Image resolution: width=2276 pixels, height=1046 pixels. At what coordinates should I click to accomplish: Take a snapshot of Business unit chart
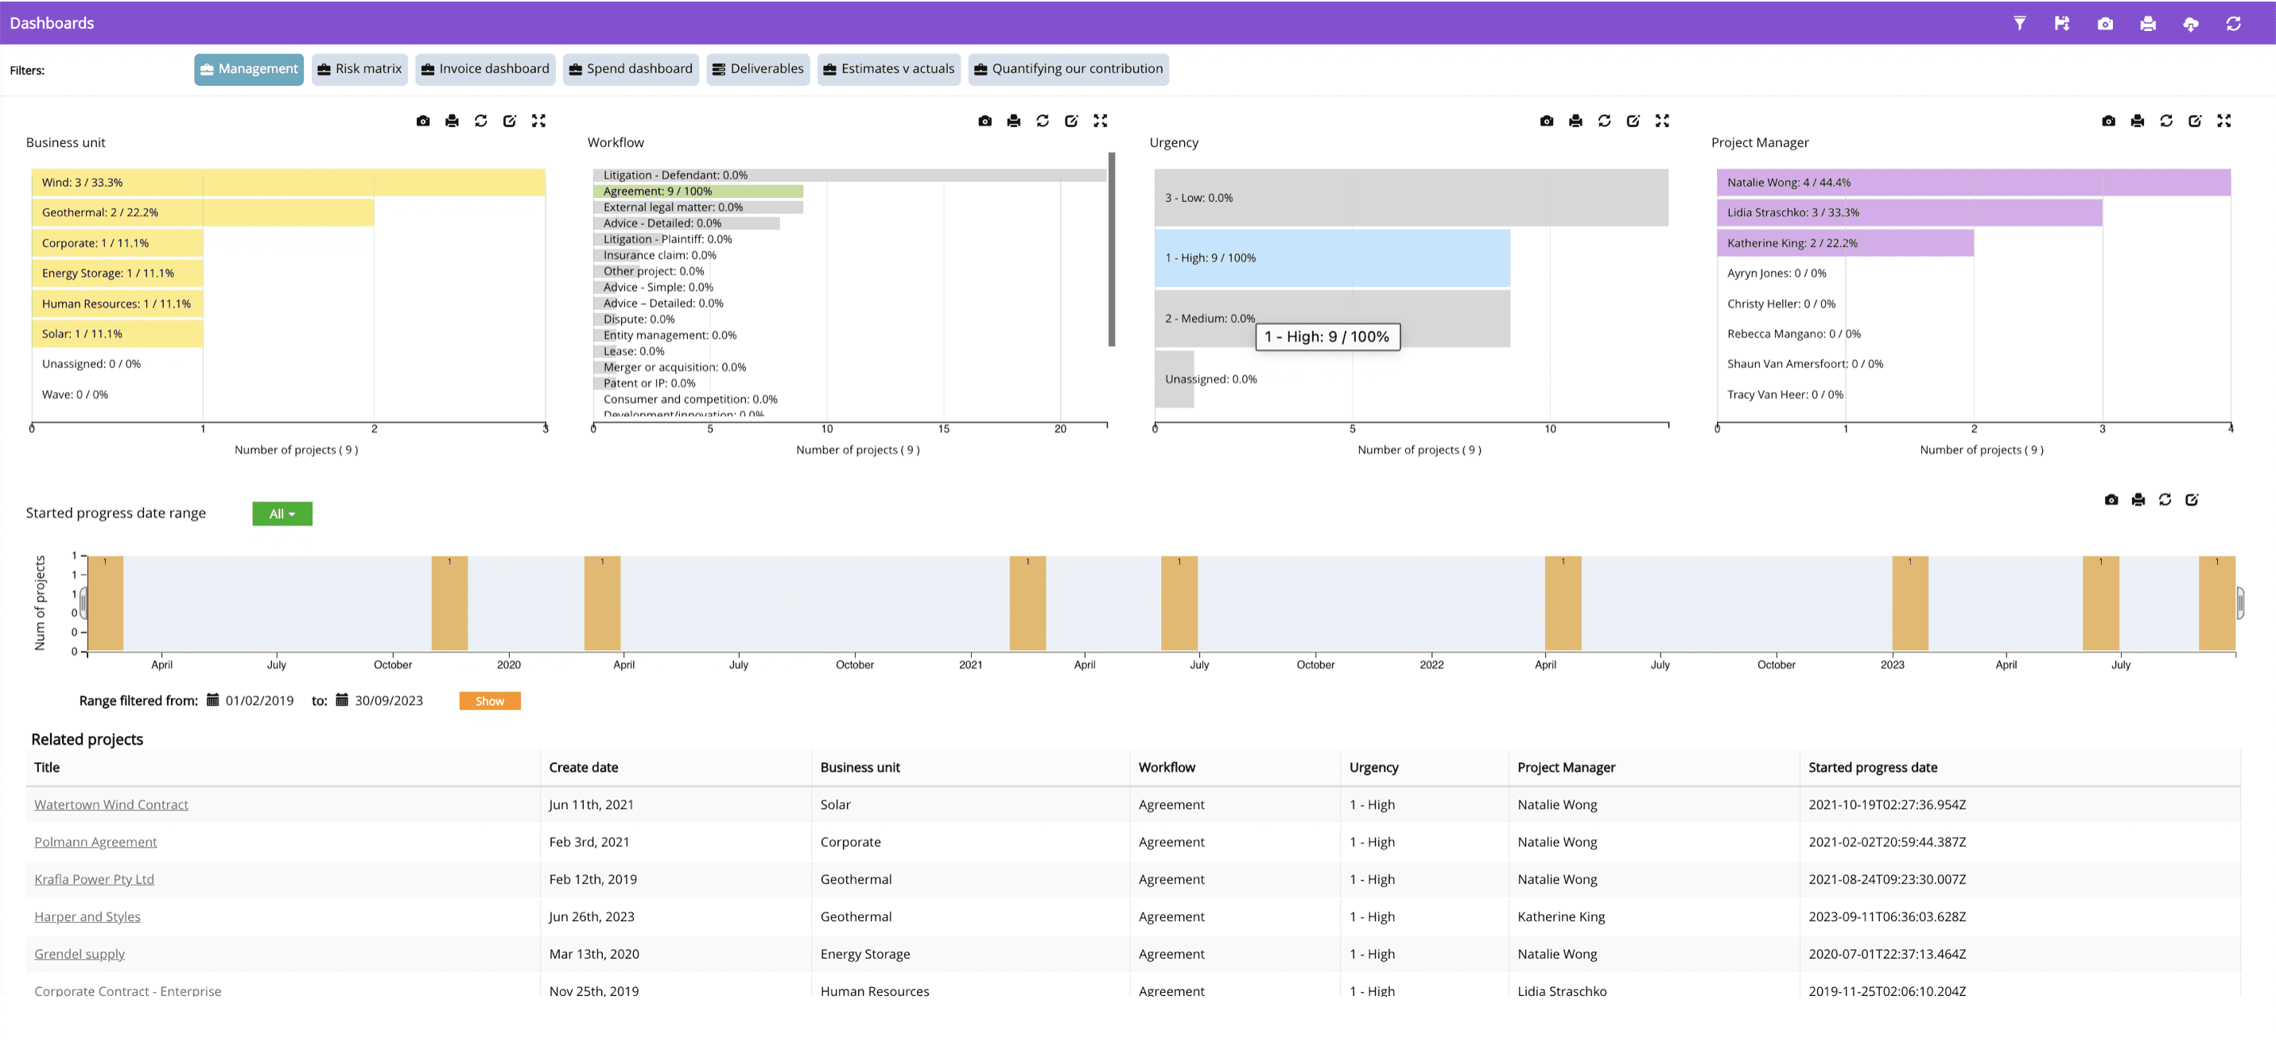coord(423,121)
